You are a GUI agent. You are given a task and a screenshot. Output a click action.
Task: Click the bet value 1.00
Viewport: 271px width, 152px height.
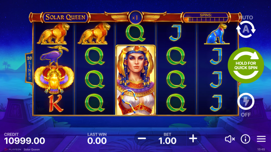pos(167,141)
